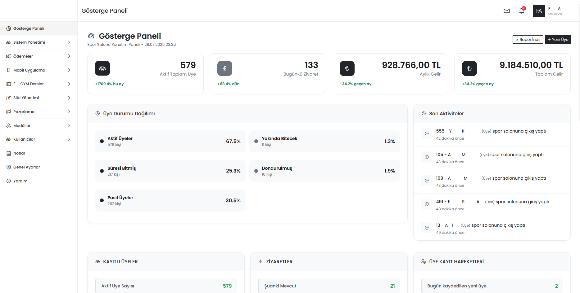Screen dimensions: 580x293
Task: Click 9.184.510,00 TL total revenue value
Action: pos(531,65)
